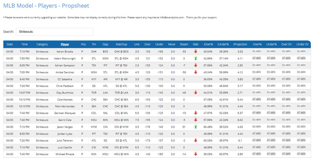
Task: Click the red down arrow in German Marquez row
Action: coord(196,113)
